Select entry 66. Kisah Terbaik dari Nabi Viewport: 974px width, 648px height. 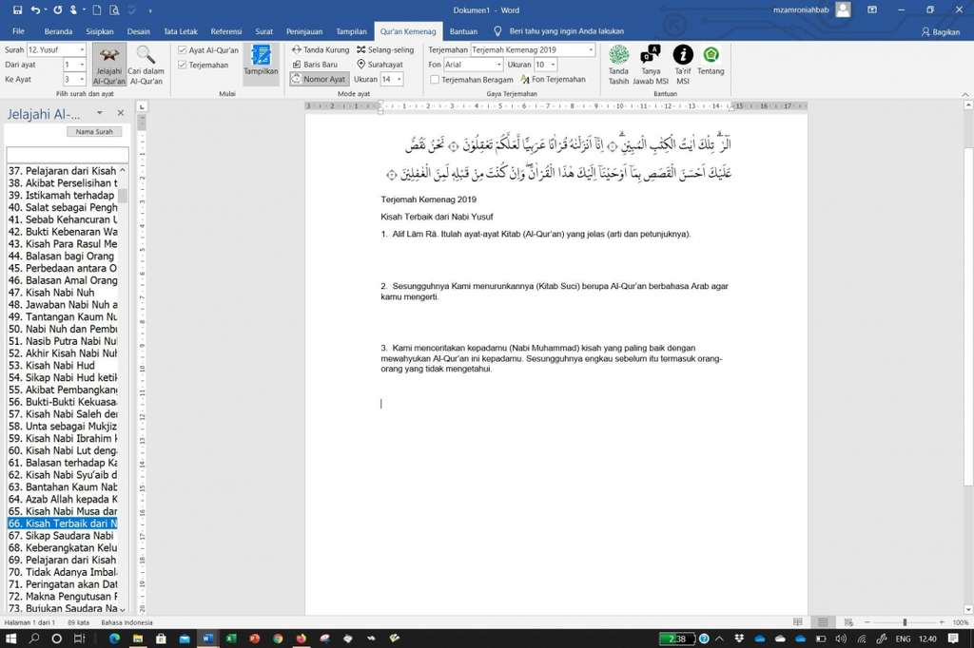click(x=62, y=524)
